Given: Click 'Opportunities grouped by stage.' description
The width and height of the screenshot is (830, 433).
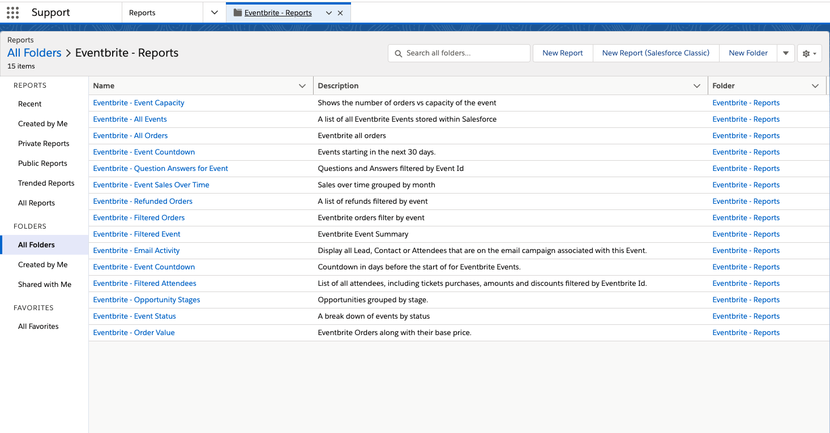Looking at the screenshot, I should [373, 300].
